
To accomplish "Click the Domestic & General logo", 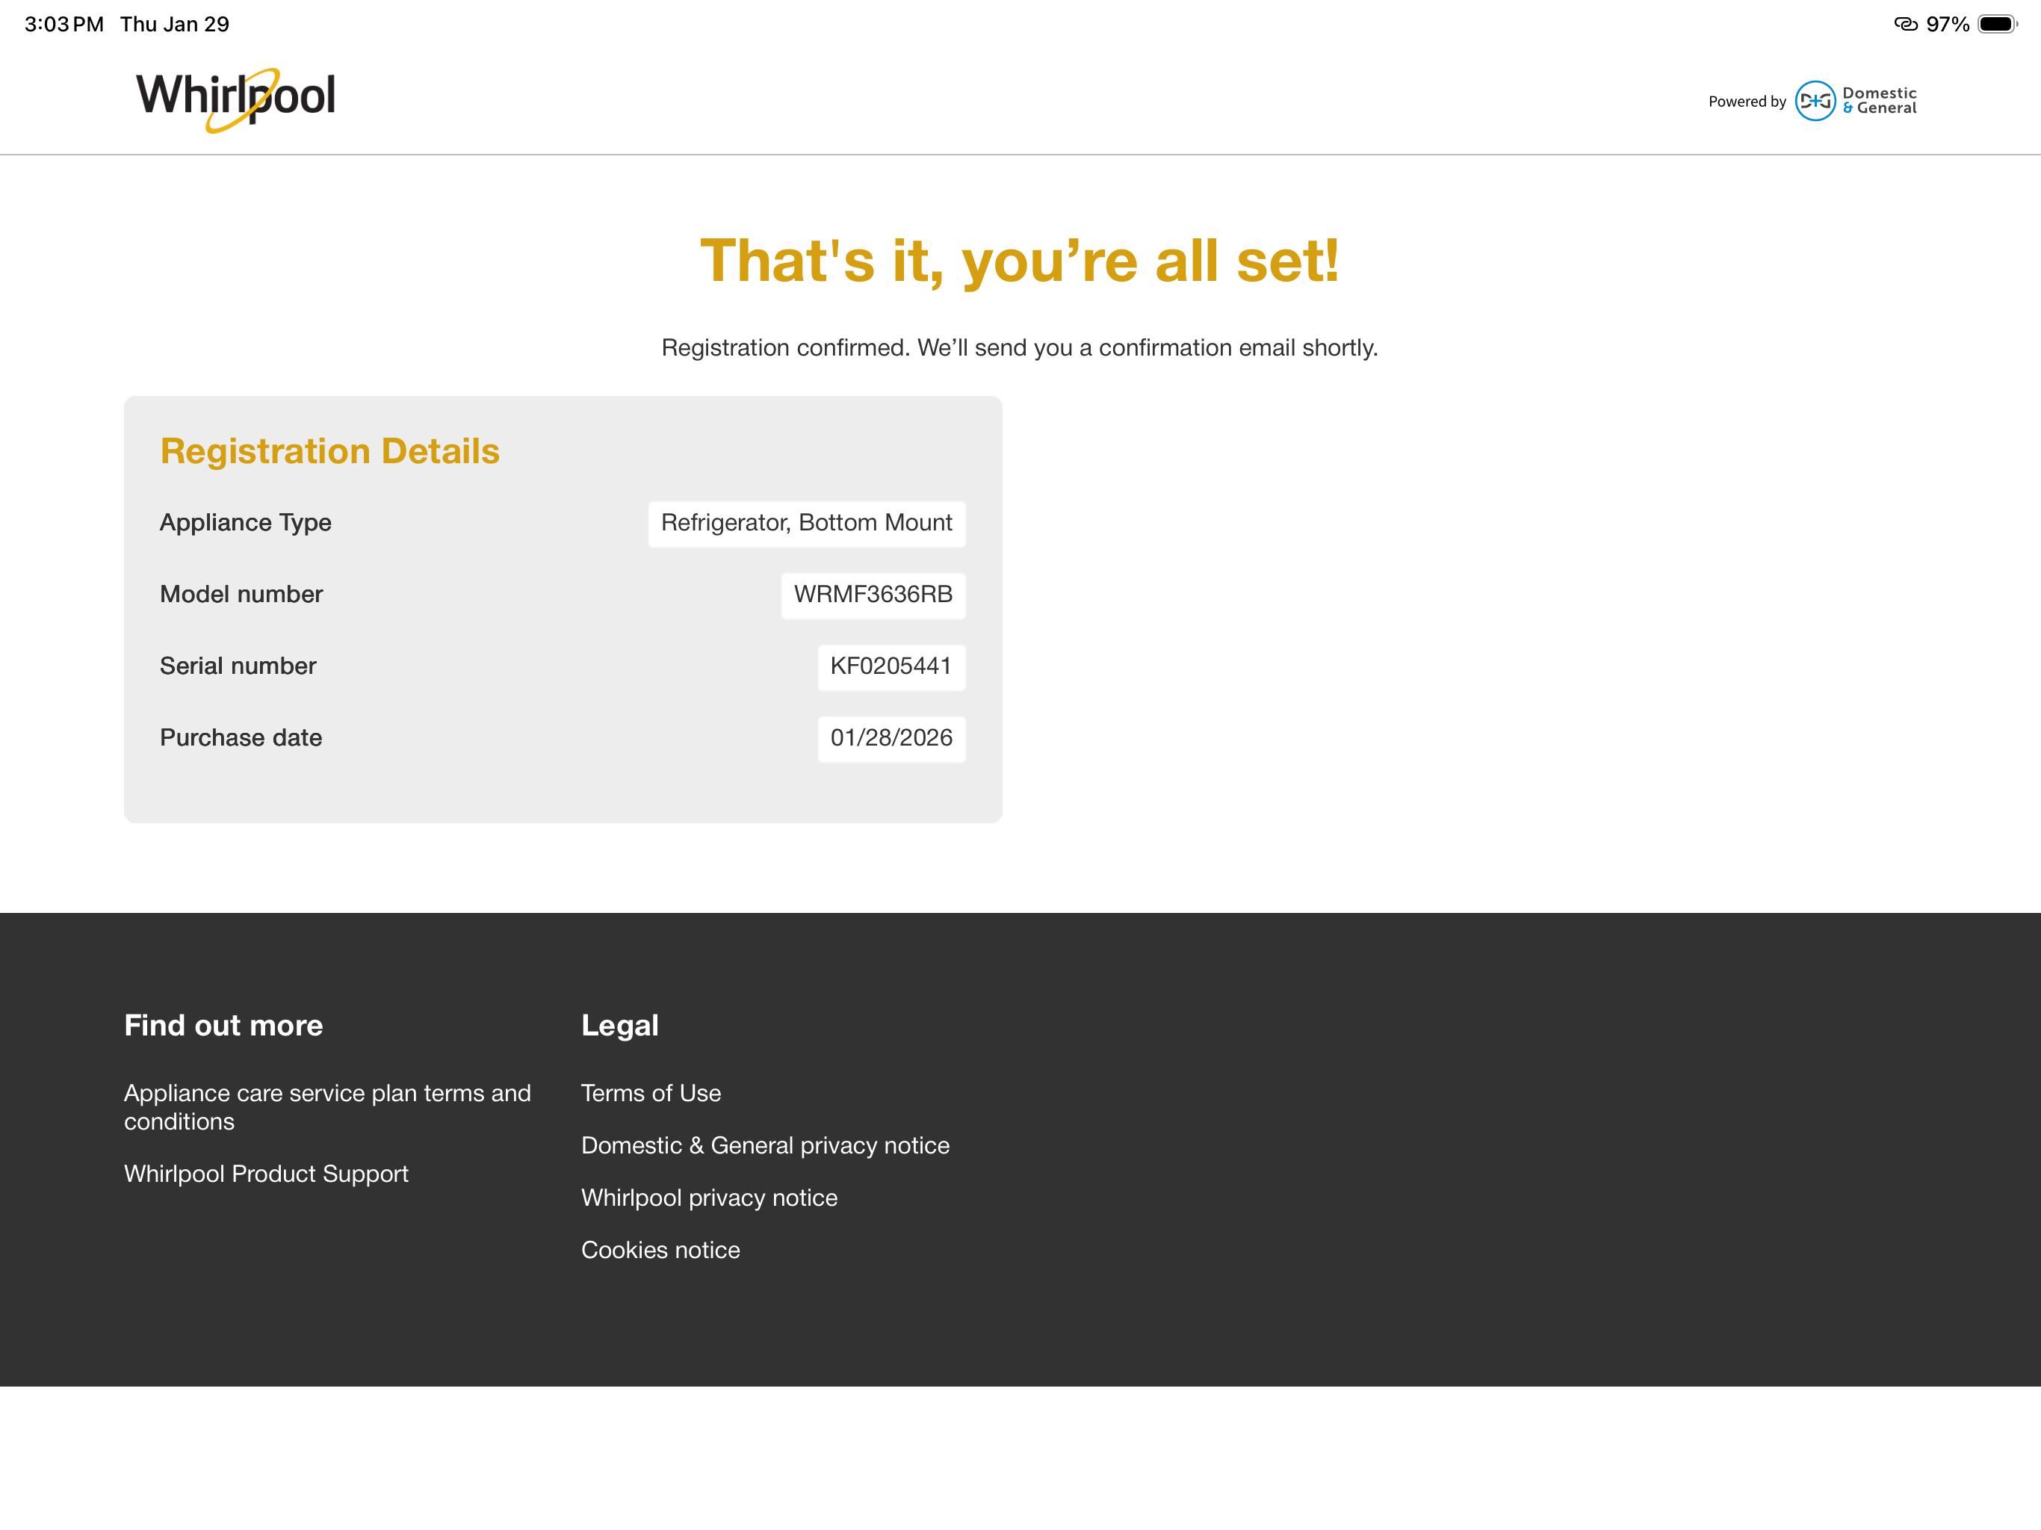I will click(x=1856, y=101).
